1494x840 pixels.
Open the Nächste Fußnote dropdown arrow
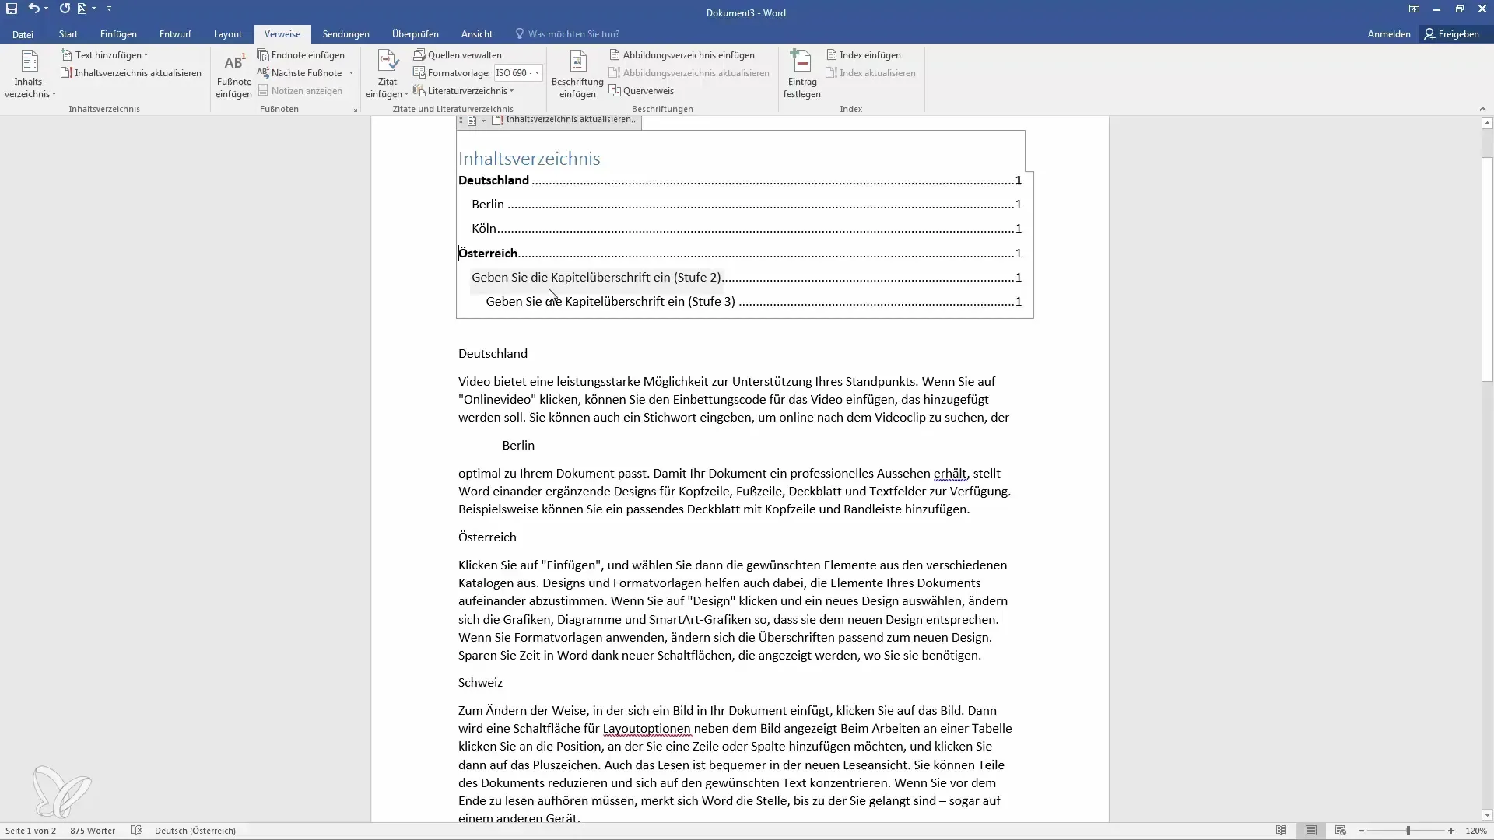[x=351, y=73]
